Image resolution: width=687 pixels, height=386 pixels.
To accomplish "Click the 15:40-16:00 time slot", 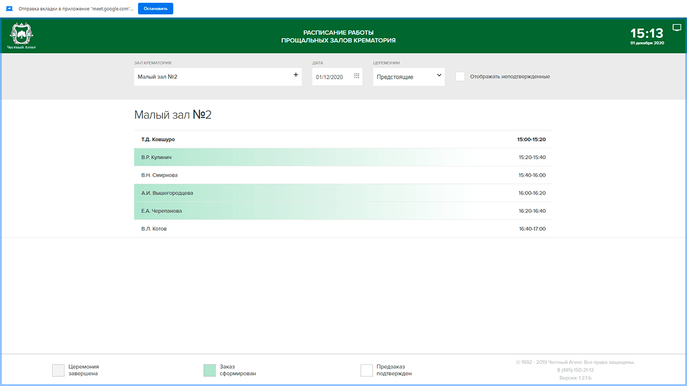I will pos(532,175).
